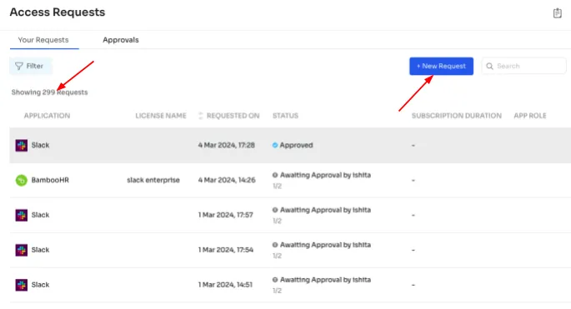
Task: Click the Status column header
Action: coord(285,116)
